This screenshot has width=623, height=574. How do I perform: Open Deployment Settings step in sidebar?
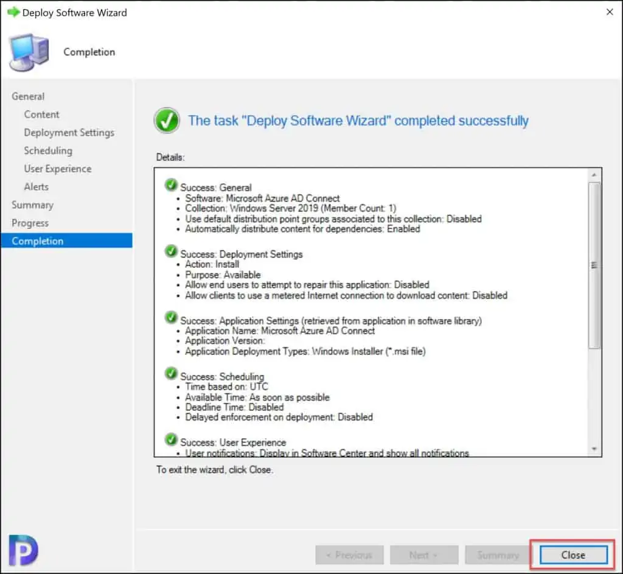69,133
